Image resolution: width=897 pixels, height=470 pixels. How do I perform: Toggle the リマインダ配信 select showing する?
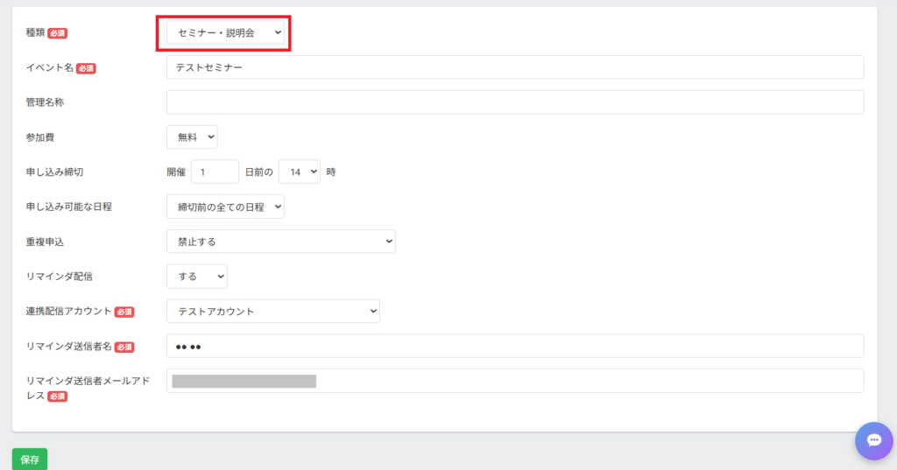click(x=196, y=277)
